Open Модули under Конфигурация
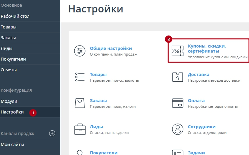 9,101
